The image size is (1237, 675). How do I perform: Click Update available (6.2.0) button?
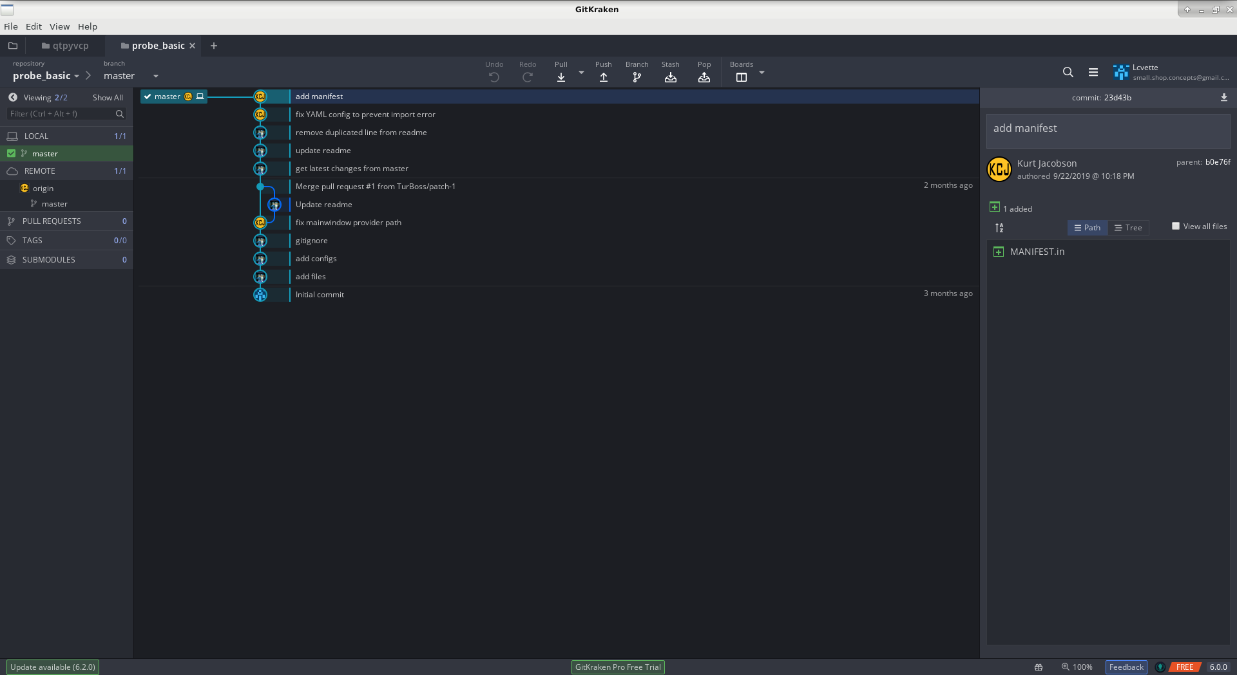pyautogui.click(x=53, y=667)
